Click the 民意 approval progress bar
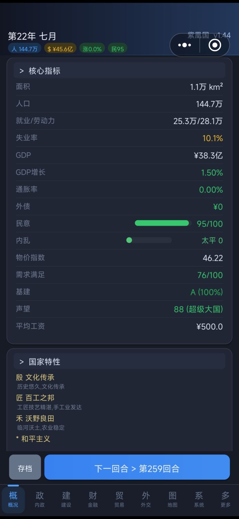The width and height of the screenshot is (239, 519). click(163, 223)
